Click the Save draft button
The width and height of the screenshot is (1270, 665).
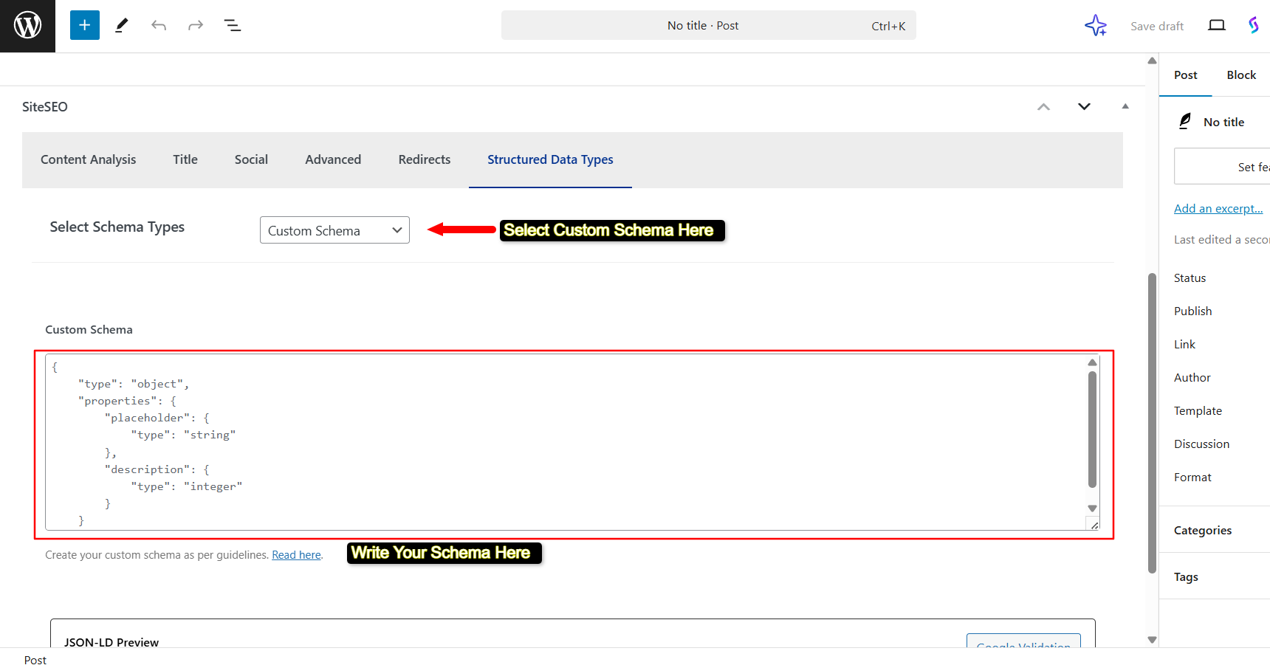coord(1156,26)
